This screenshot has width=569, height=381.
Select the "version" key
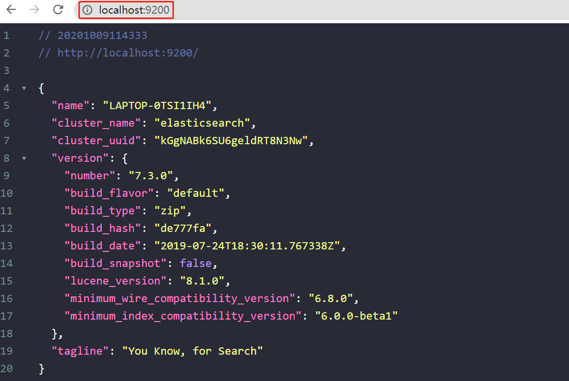[80, 158]
